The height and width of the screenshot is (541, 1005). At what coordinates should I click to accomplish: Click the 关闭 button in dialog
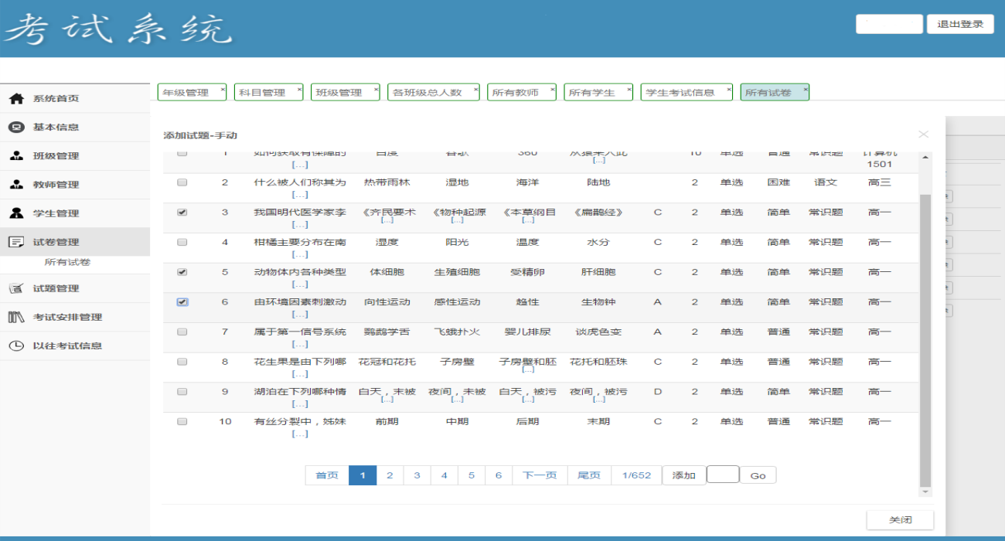[900, 520]
